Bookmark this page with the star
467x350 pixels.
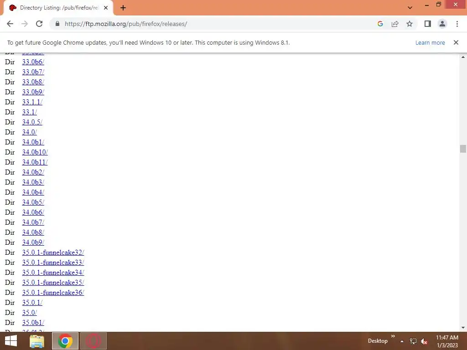click(410, 24)
